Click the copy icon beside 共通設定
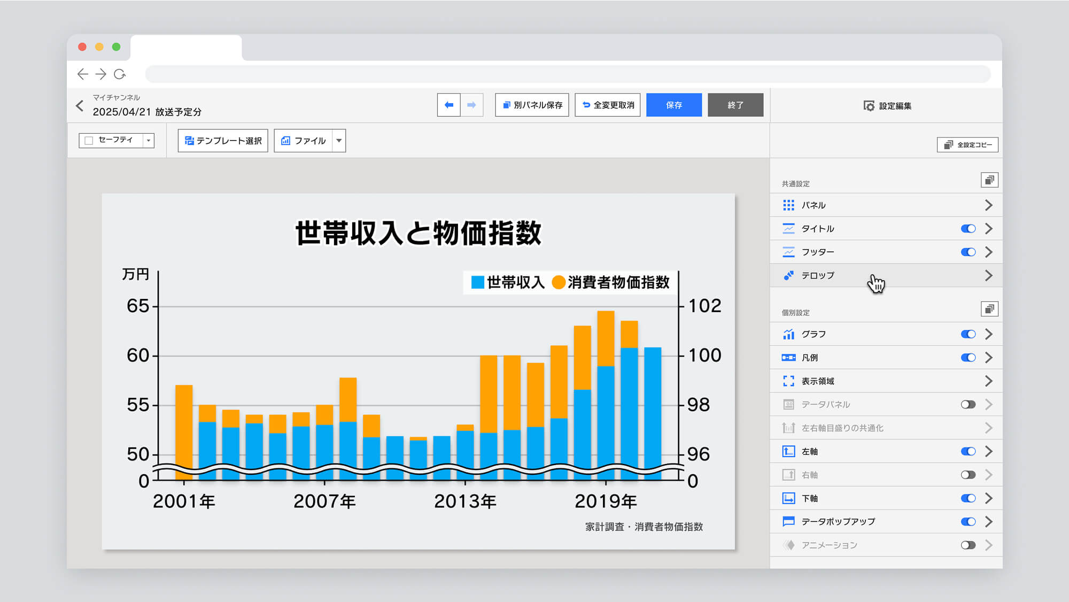Viewport: 1069px width, 602px height. coord(989,180)
